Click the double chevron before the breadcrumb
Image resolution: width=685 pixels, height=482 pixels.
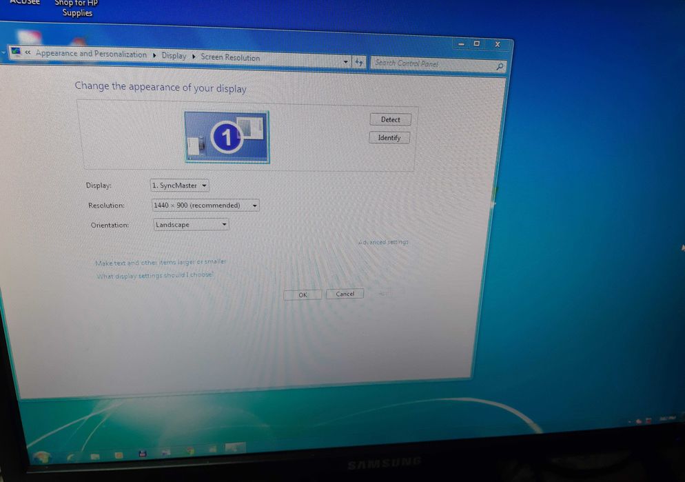point(28,52)
